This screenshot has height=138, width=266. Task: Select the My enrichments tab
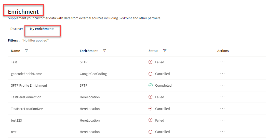pyautogui.click(x=42, y=29)
